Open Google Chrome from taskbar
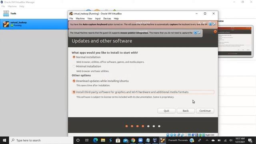Image resolution: width=256 pixels, height=144 pixels. [133, 140]
